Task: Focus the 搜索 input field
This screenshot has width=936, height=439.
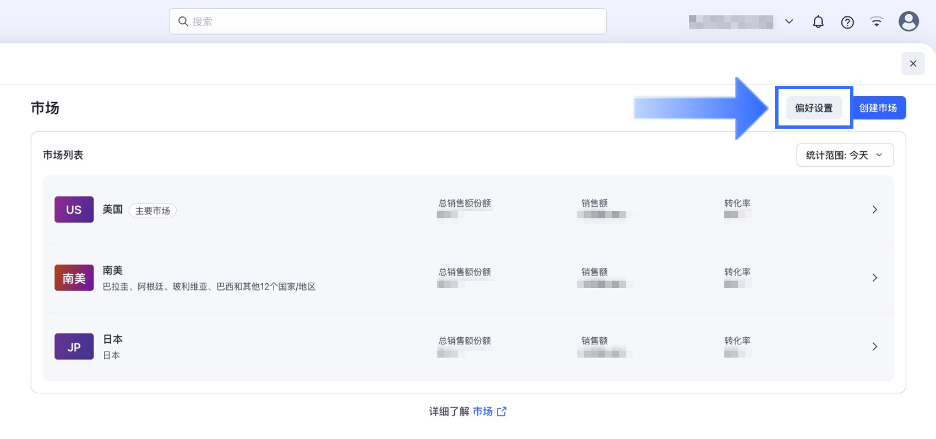Action: tap(396, 21)
